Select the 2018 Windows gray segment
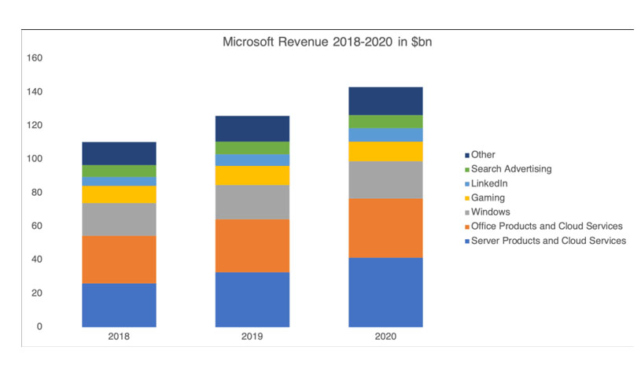 (119, 220)
